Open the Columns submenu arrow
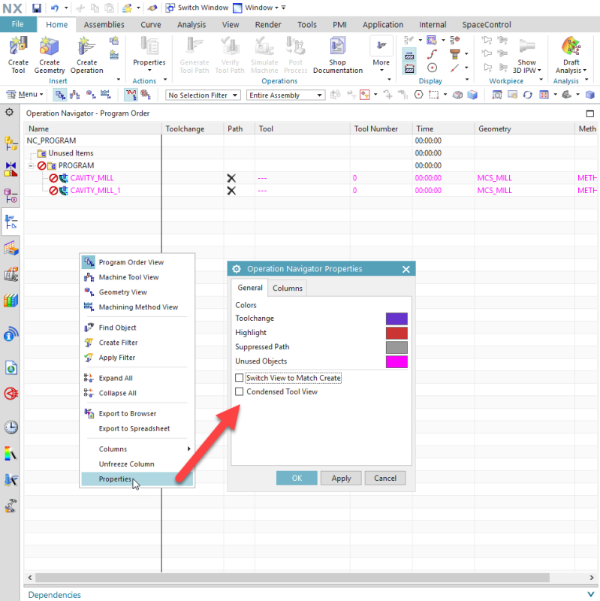The height and width of the screenshot is (601, 600). point(188,448)
